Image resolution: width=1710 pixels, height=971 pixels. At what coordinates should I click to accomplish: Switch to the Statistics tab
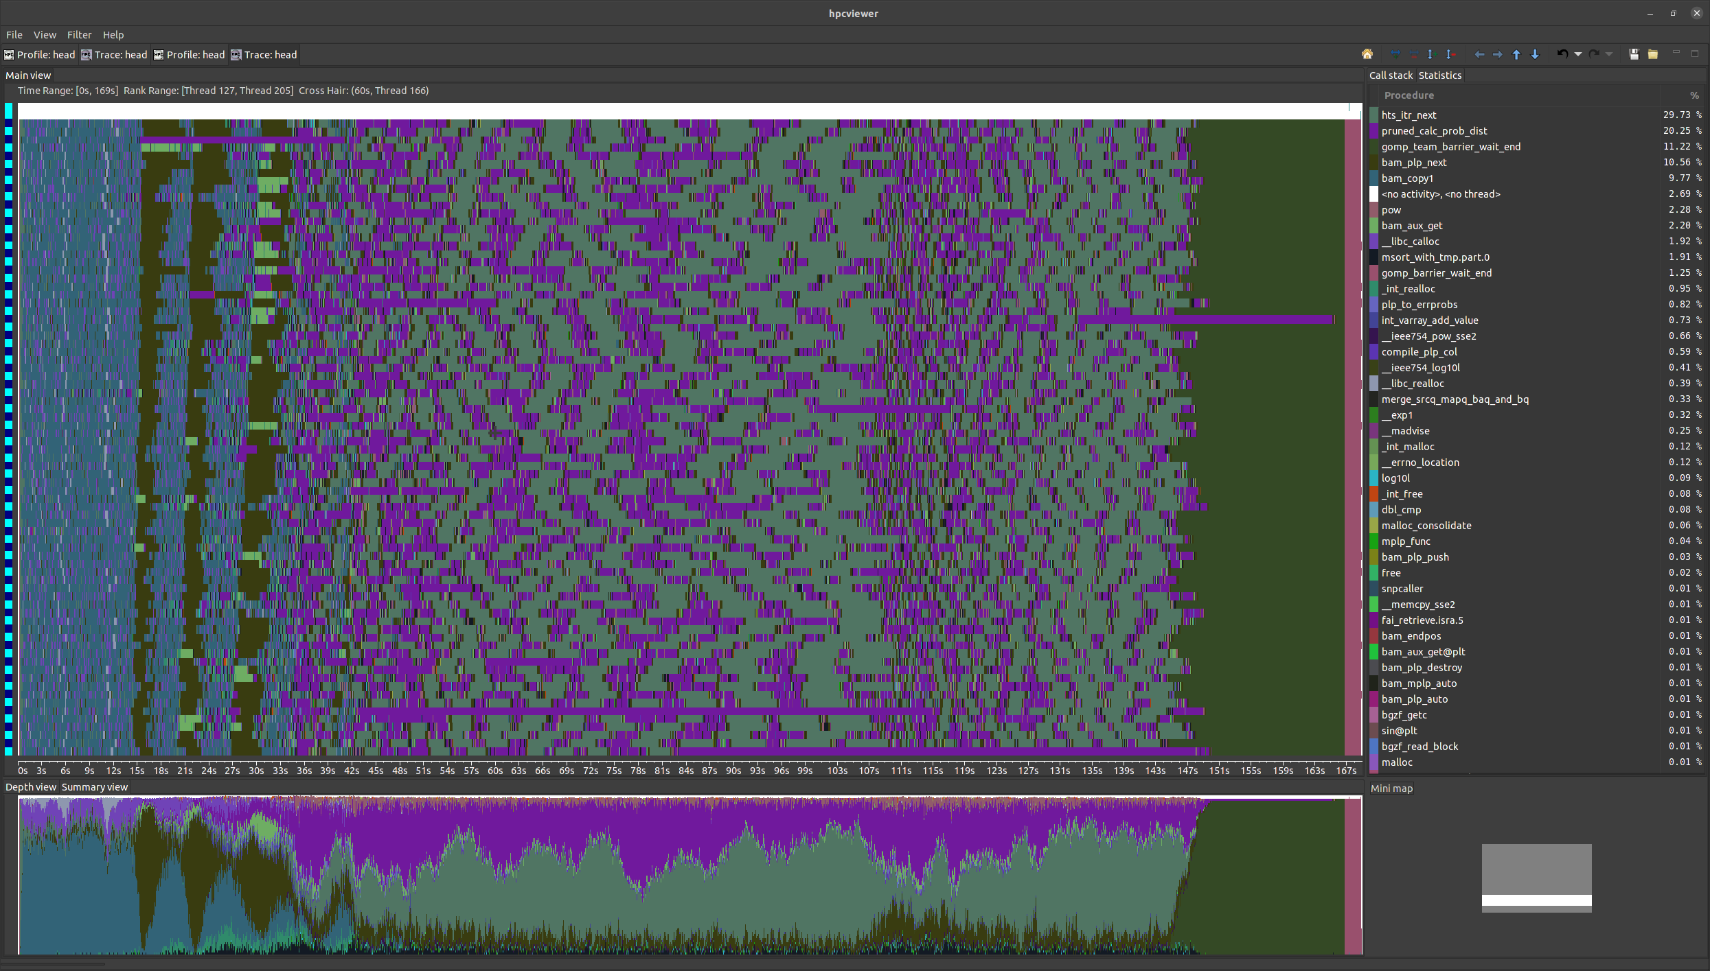coord(1440,75)
